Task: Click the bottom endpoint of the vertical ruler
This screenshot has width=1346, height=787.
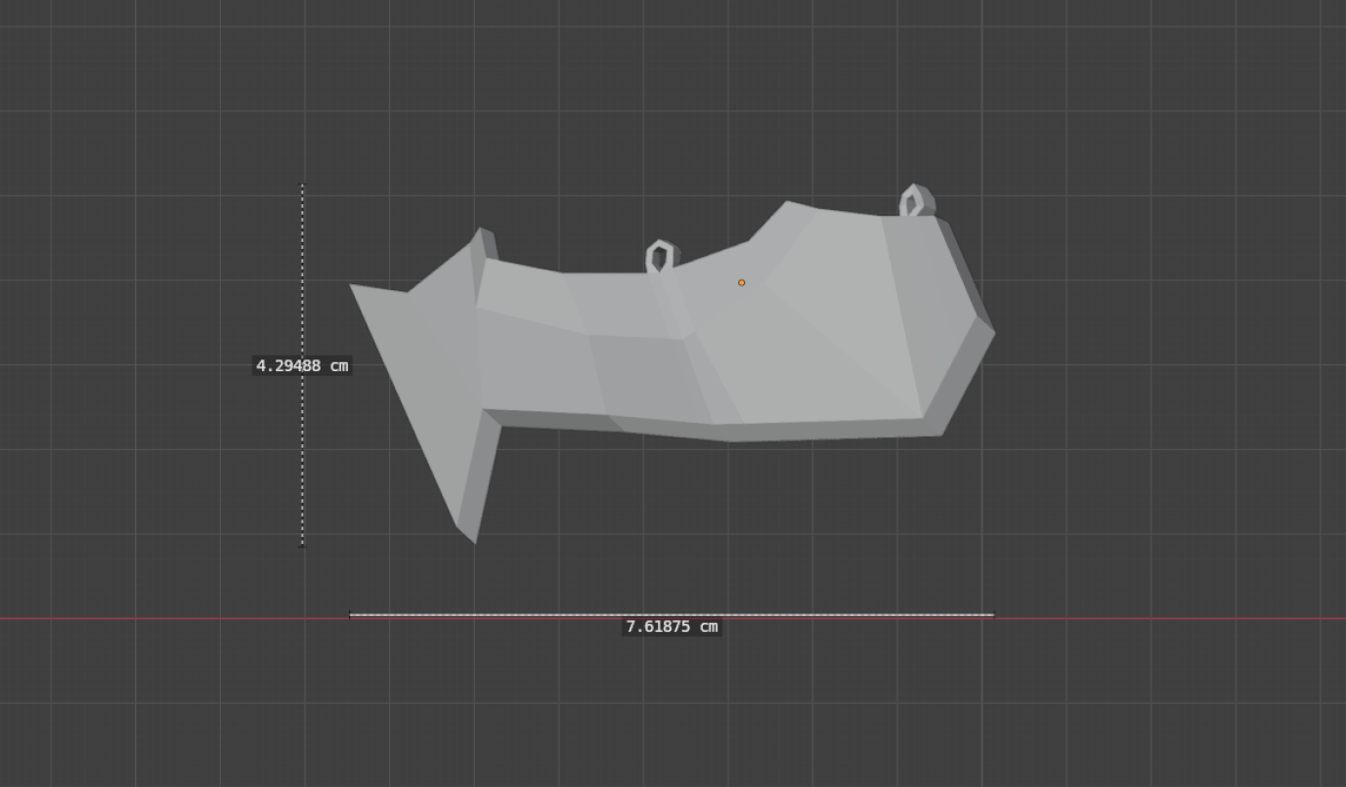Action: [x=302, y=546]
